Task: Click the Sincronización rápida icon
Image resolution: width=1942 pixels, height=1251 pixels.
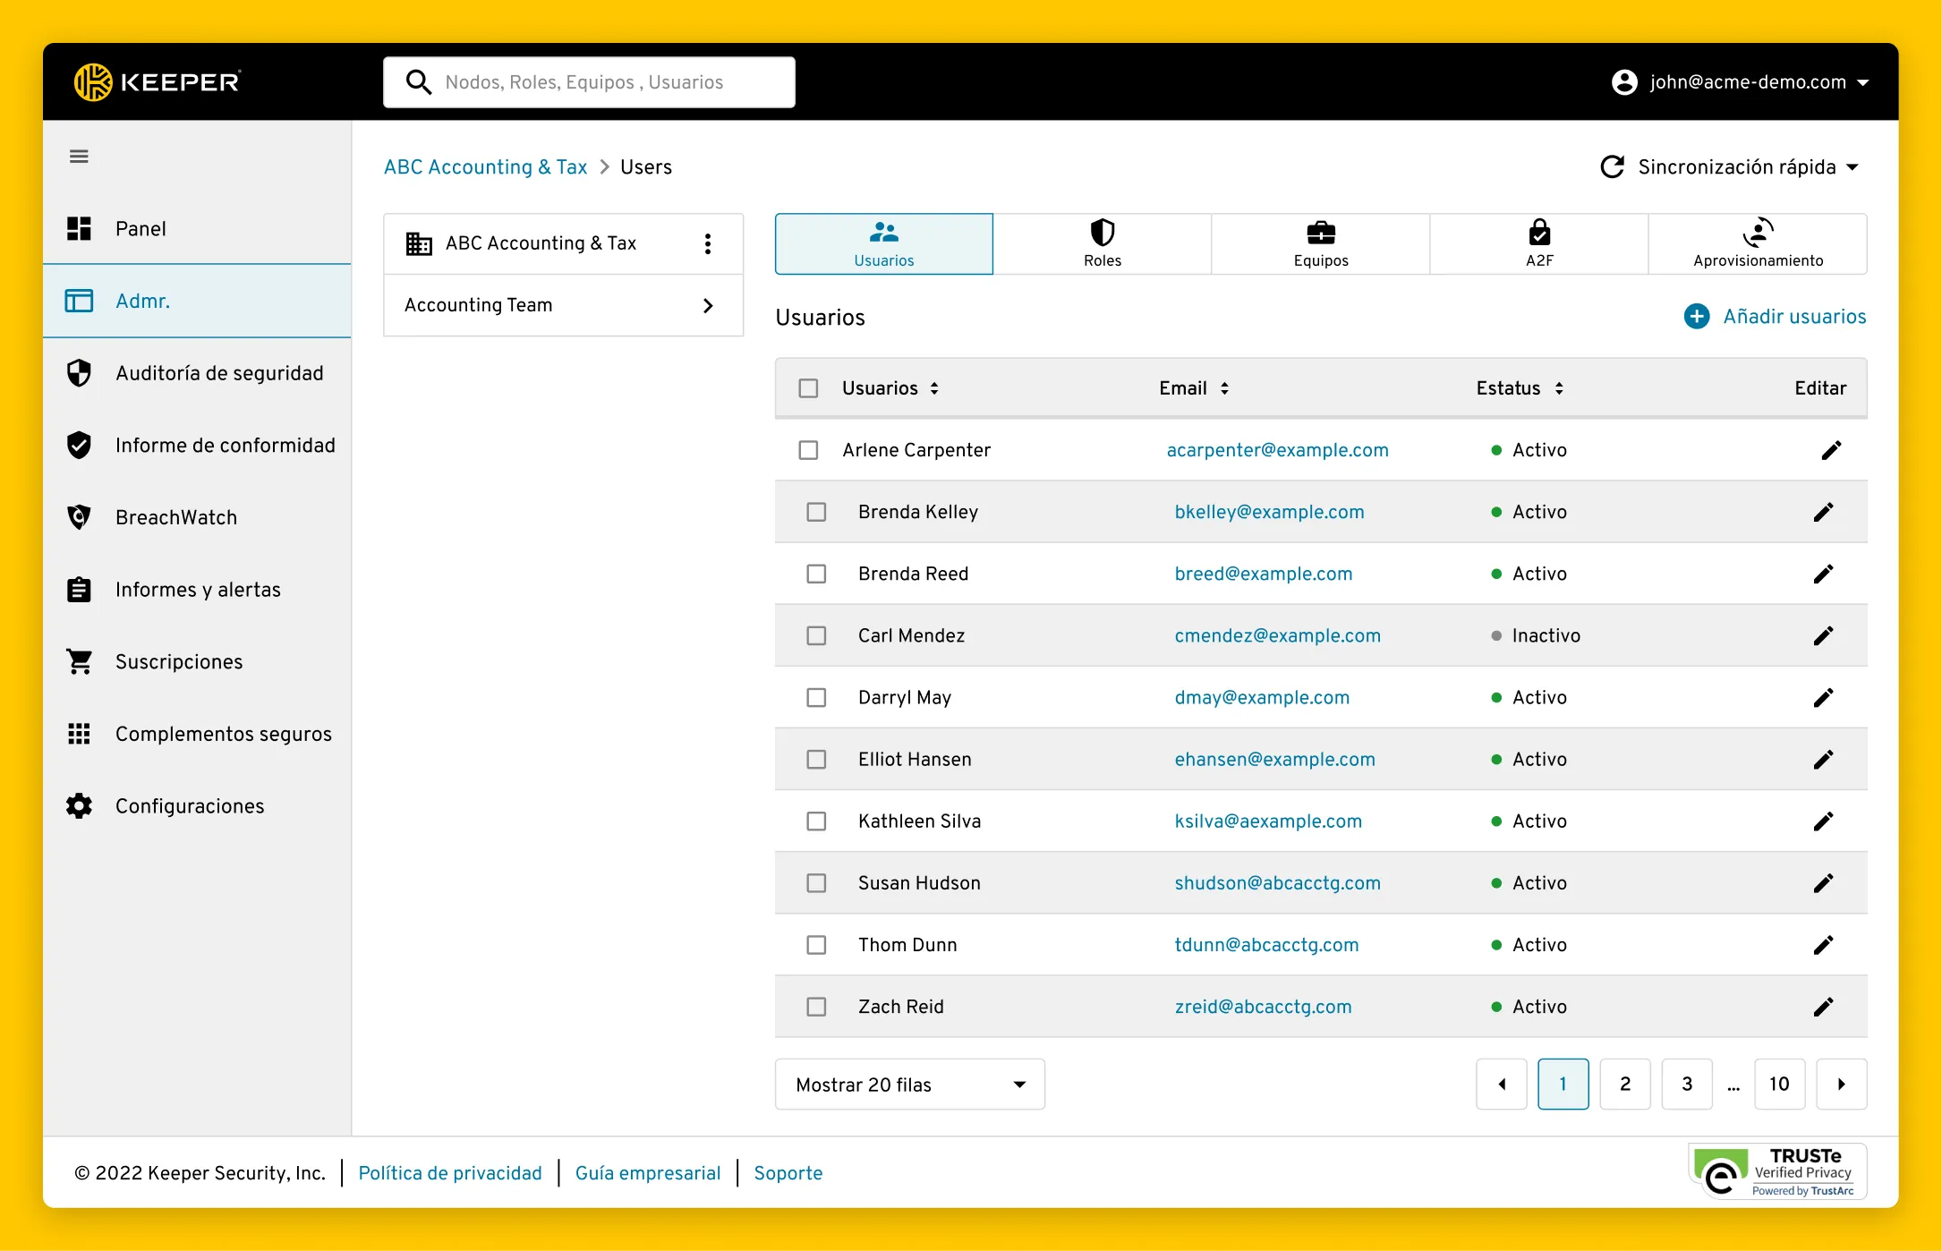Action: [1612, 167]
